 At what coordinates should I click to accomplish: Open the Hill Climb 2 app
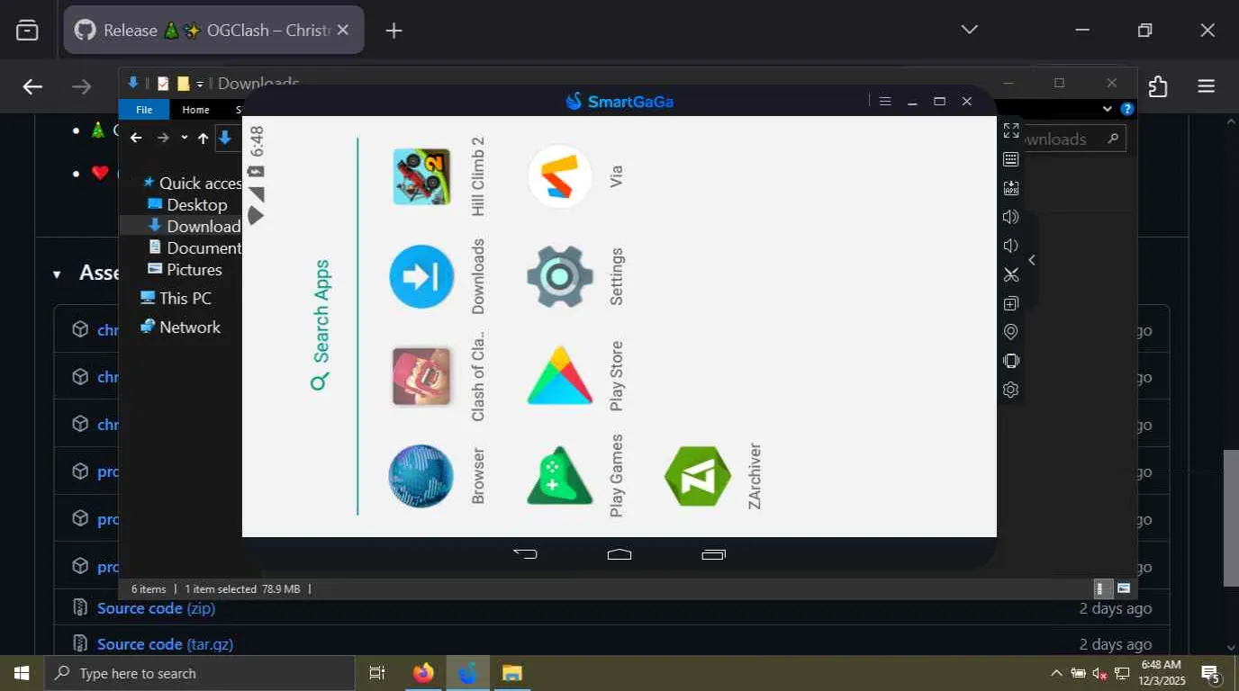pyautogui.click(x=422, y=176)
